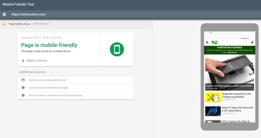Click the globe icon beside the URL
Image resolution: width=261 pixels, height=138 pixels.
(4, 14)
